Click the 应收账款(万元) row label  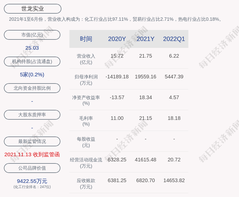point(86,184)
